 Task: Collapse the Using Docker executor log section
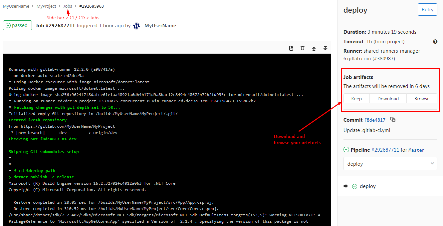(x=9, y=82)
